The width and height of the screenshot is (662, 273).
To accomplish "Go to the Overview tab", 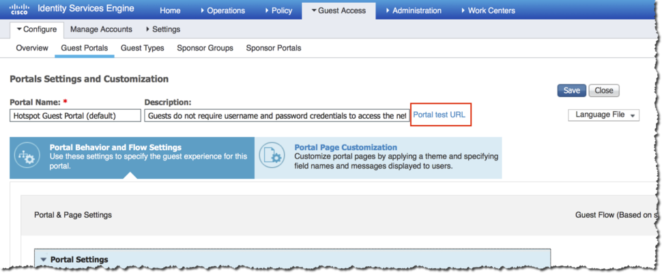I will point(32,48).
